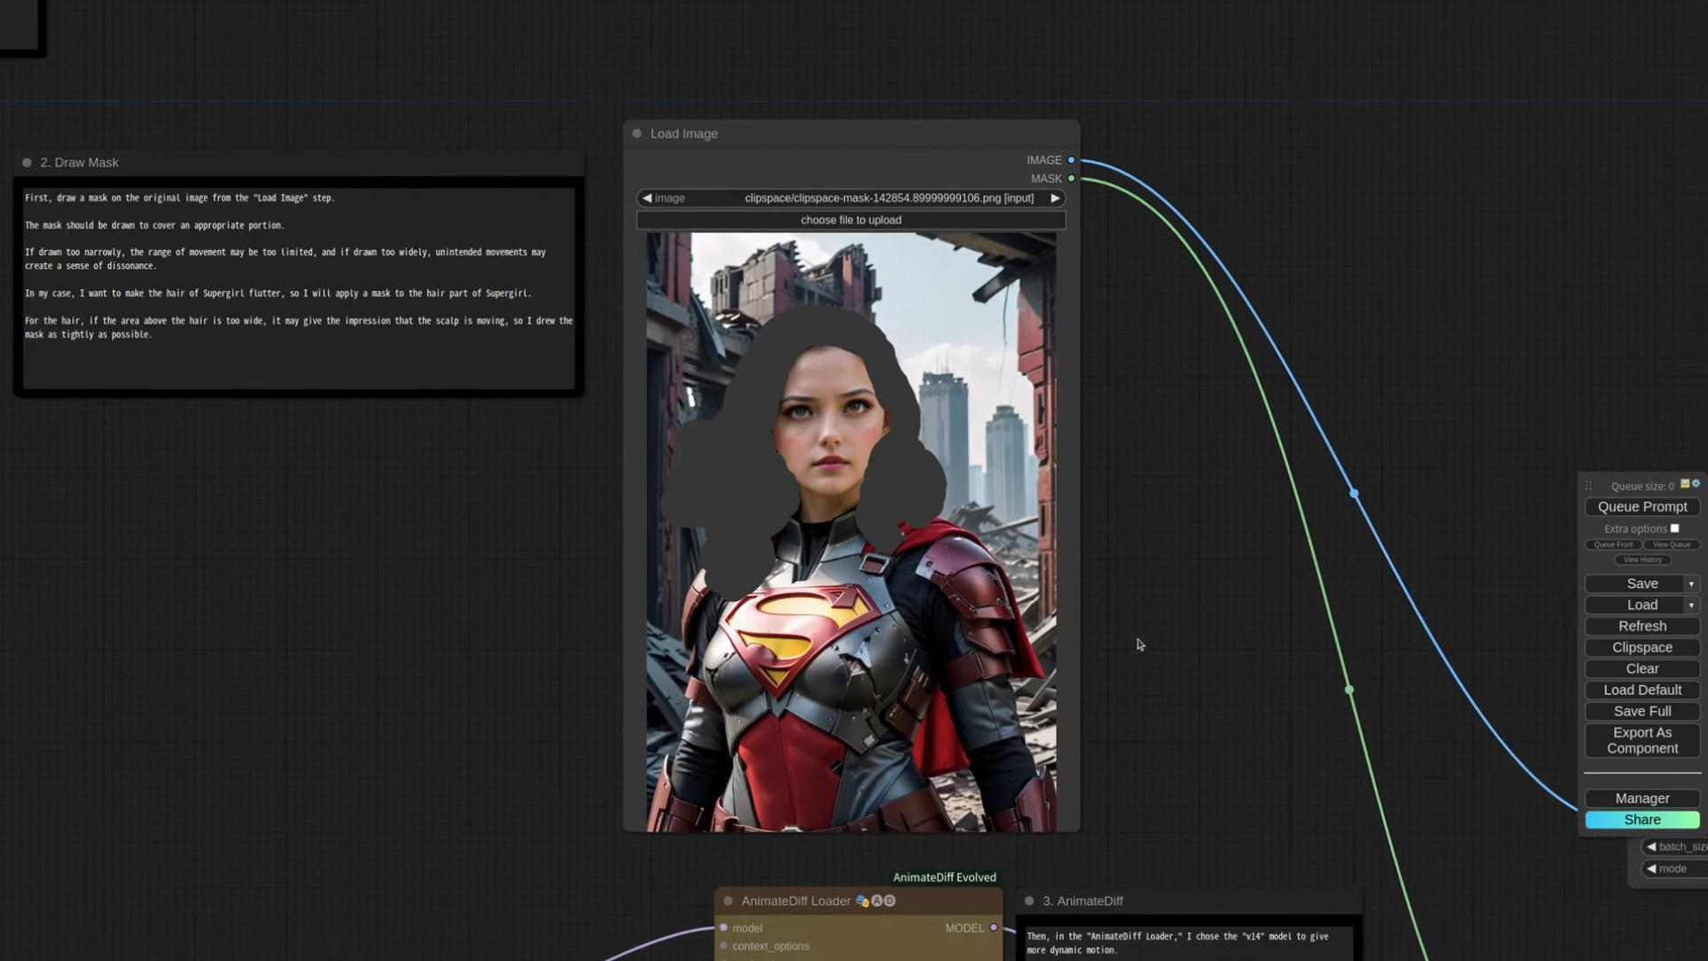Click the Load Image node title
This screenshot has height=961, width=1708.
(x=683, y=133)
